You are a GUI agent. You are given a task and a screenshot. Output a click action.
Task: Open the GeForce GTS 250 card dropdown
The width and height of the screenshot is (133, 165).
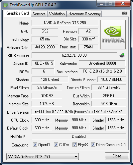pos(43,156)
